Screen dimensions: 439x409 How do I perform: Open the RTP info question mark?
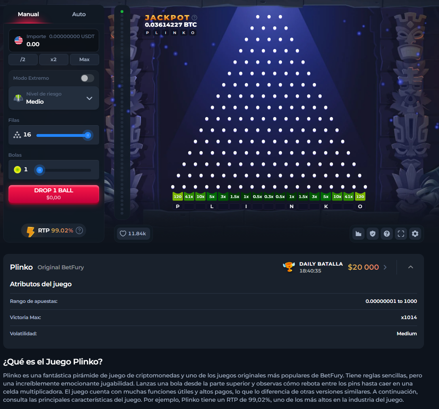coord(80,230)
